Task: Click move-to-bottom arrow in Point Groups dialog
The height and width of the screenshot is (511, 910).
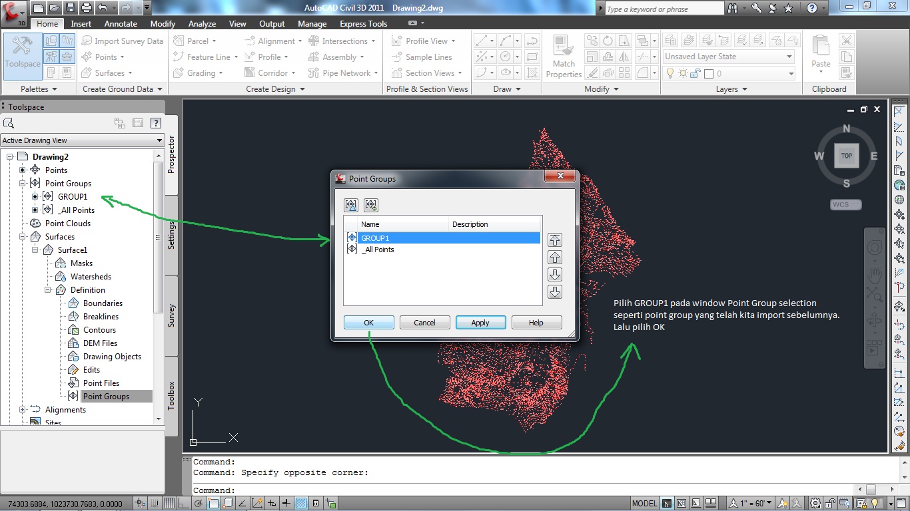Action: [x=554, y=291]
